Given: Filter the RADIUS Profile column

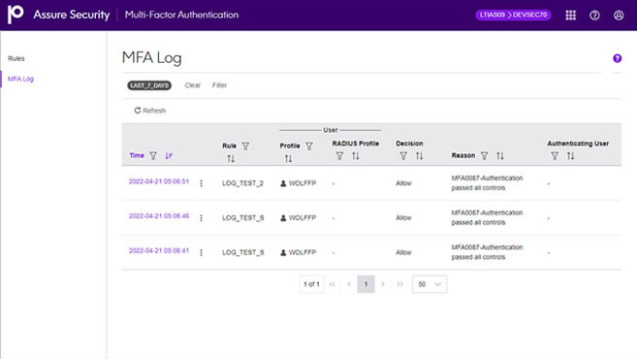Looking at the screenshot, I should click(x=339, y=155).
